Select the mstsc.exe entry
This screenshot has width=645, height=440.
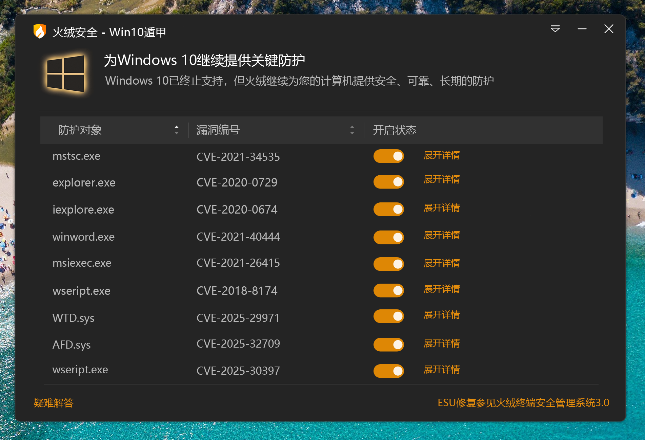(x=76, y=156)
